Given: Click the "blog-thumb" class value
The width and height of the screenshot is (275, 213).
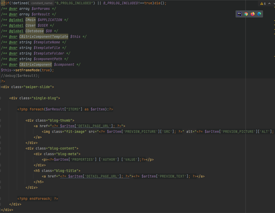Looking at the screenshot, I should [x=60, y=120].
